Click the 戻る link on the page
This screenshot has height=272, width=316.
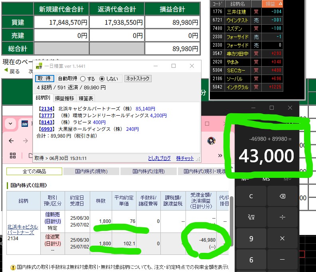click(14, 71)
